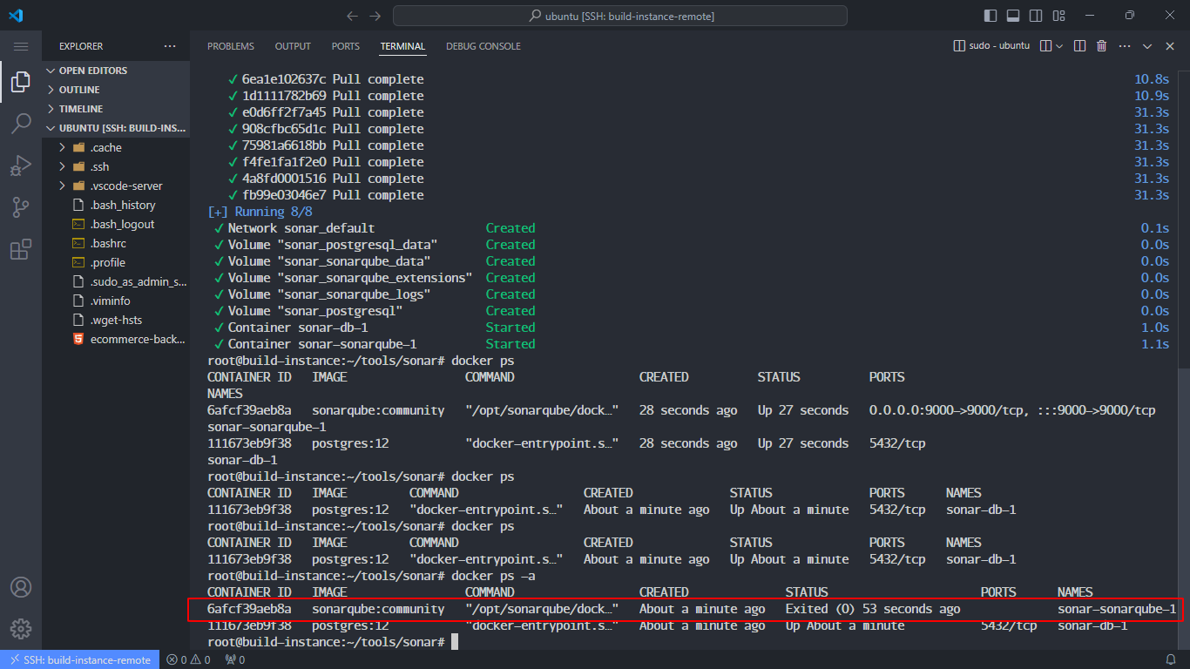Screen dimensions: 1190x669
Task: Expand the OUTLINE section
Action: (x=116, y=90)
